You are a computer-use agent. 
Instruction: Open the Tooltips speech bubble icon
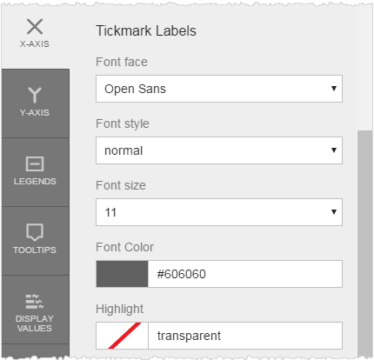click(x=35, y=232)
